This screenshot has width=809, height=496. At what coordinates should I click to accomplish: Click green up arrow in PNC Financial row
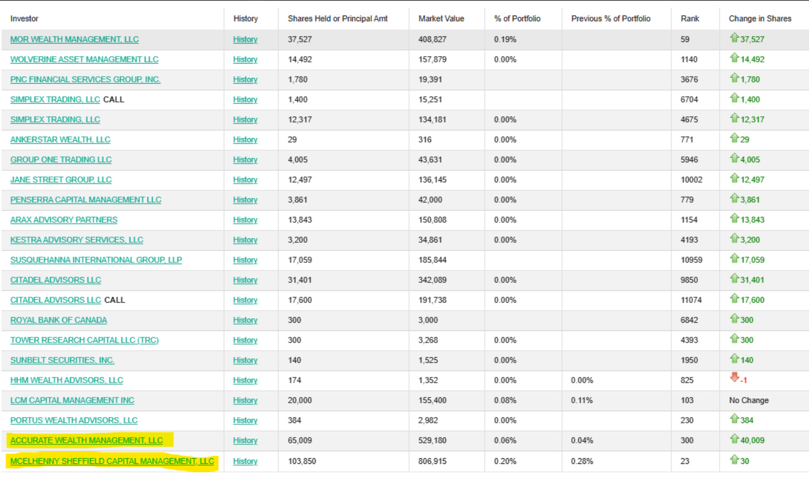pos(734,78)
